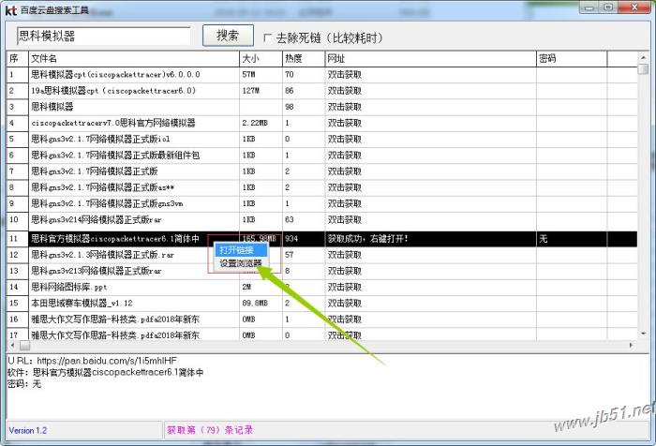Select row 思科gns3v214网络模拟器正式版rar
This screenshot has width=656, height=446.
pos(322,219)
